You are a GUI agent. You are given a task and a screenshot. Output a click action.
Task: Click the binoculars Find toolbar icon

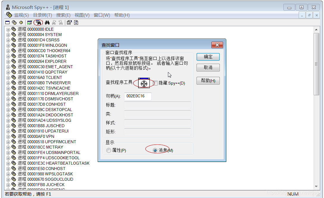(47, 23)
